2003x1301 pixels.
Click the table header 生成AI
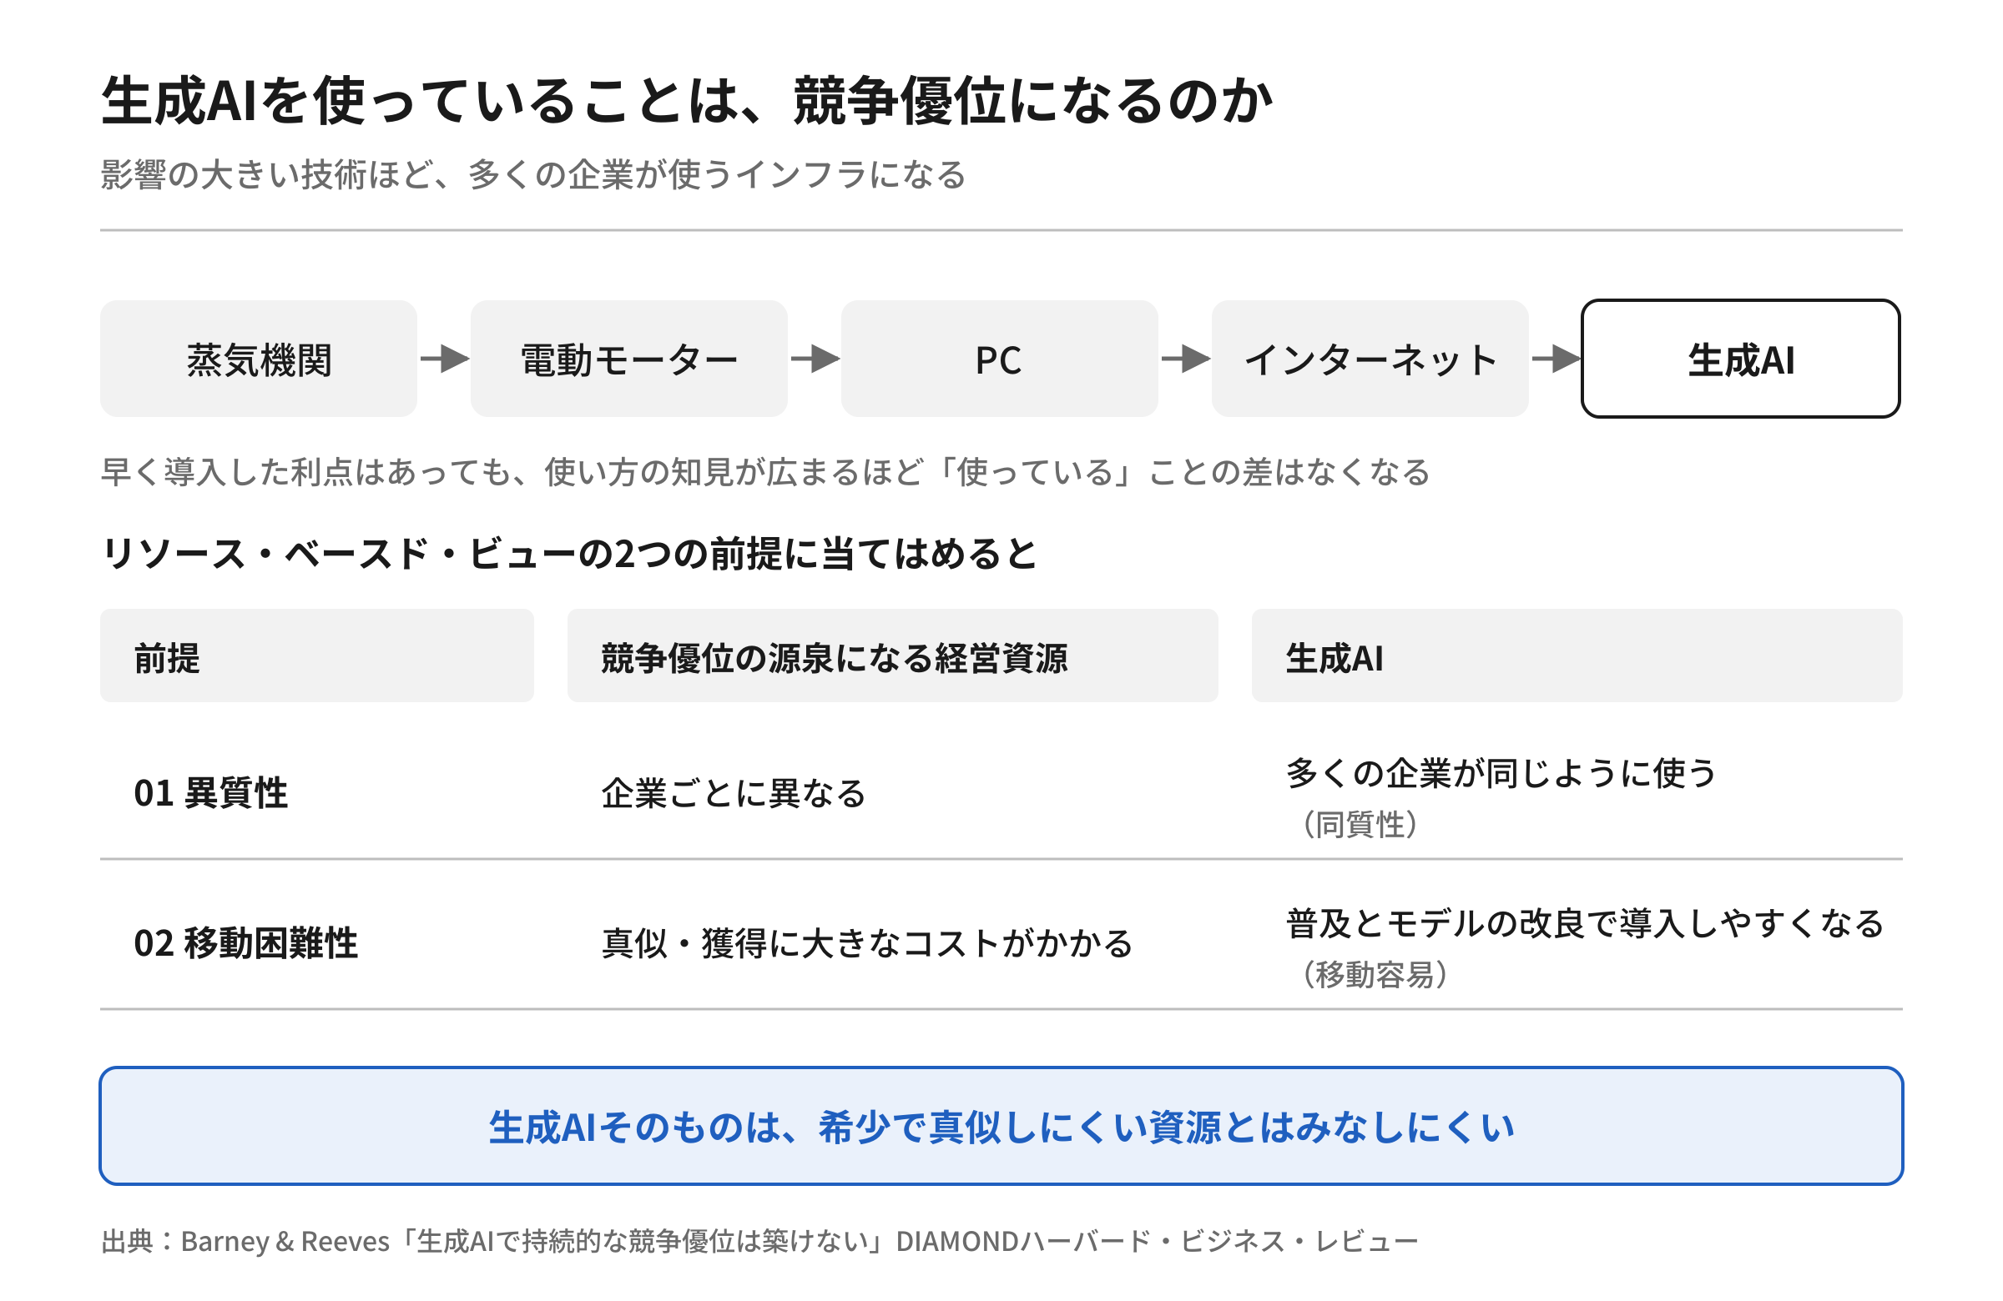click(x=1577, y=656)
